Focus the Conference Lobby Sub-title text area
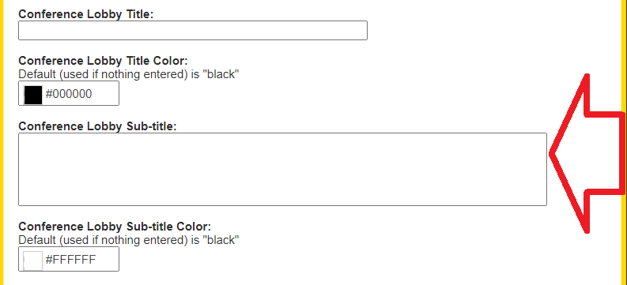 pos(282,169)
